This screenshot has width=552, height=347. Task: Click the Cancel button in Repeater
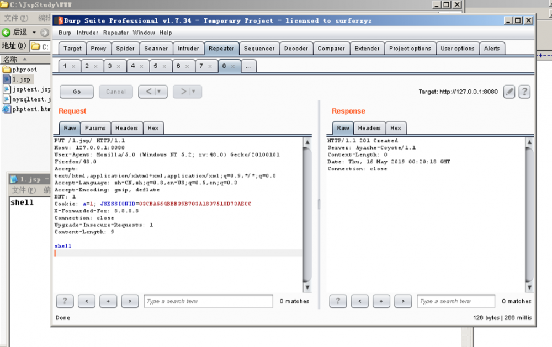(x=116, y=92)
